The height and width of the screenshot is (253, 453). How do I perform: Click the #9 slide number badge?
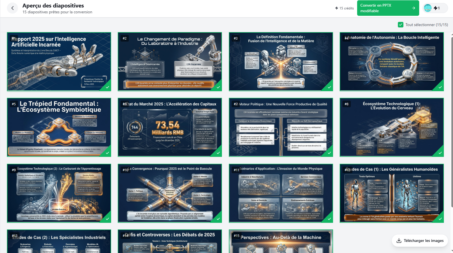14,170
